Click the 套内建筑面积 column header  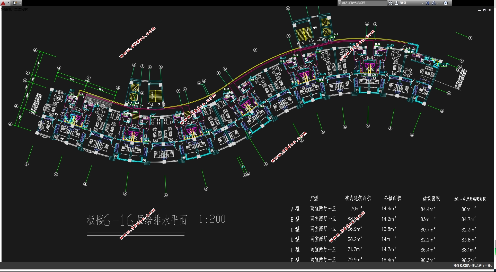pyautogui.click(x=358, y=198)
